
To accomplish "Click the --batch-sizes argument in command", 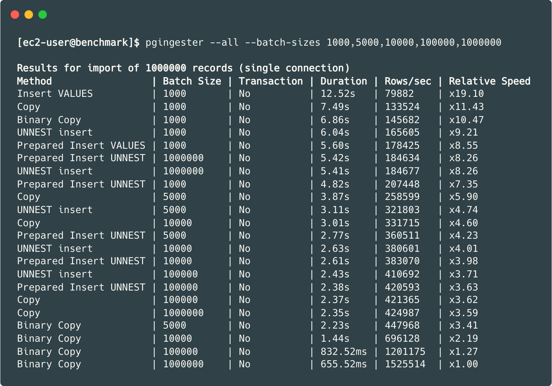I will point(282,43).
